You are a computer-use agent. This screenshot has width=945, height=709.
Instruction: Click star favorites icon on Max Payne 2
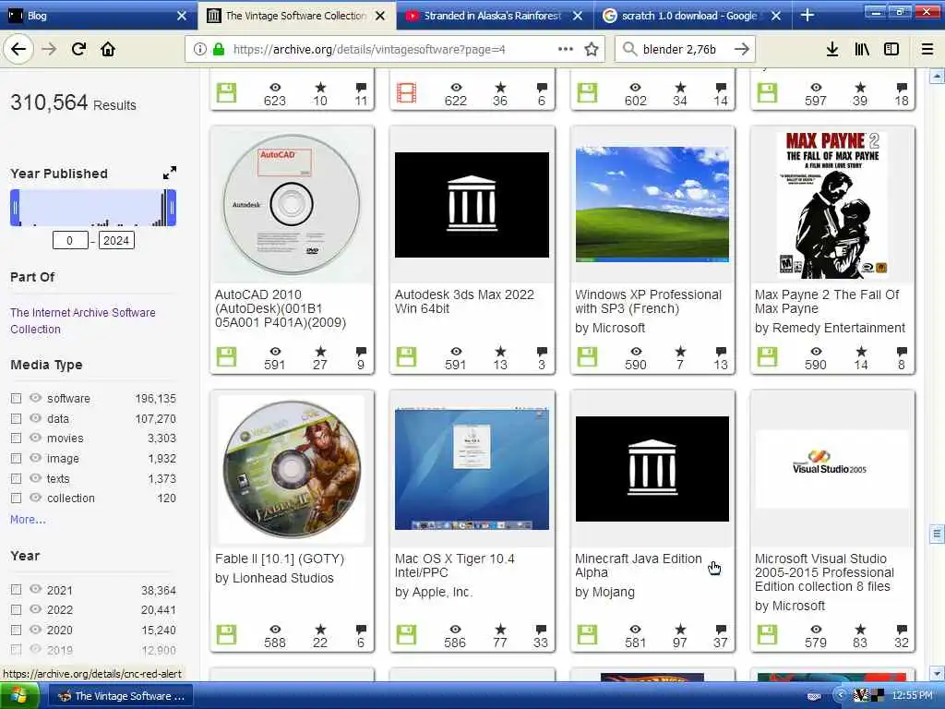point(861,351)
